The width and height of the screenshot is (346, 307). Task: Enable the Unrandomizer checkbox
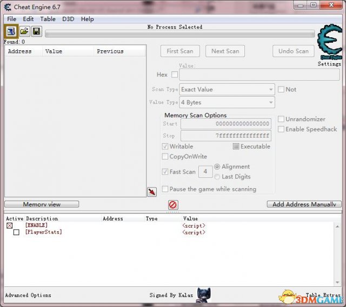point(281,119)
